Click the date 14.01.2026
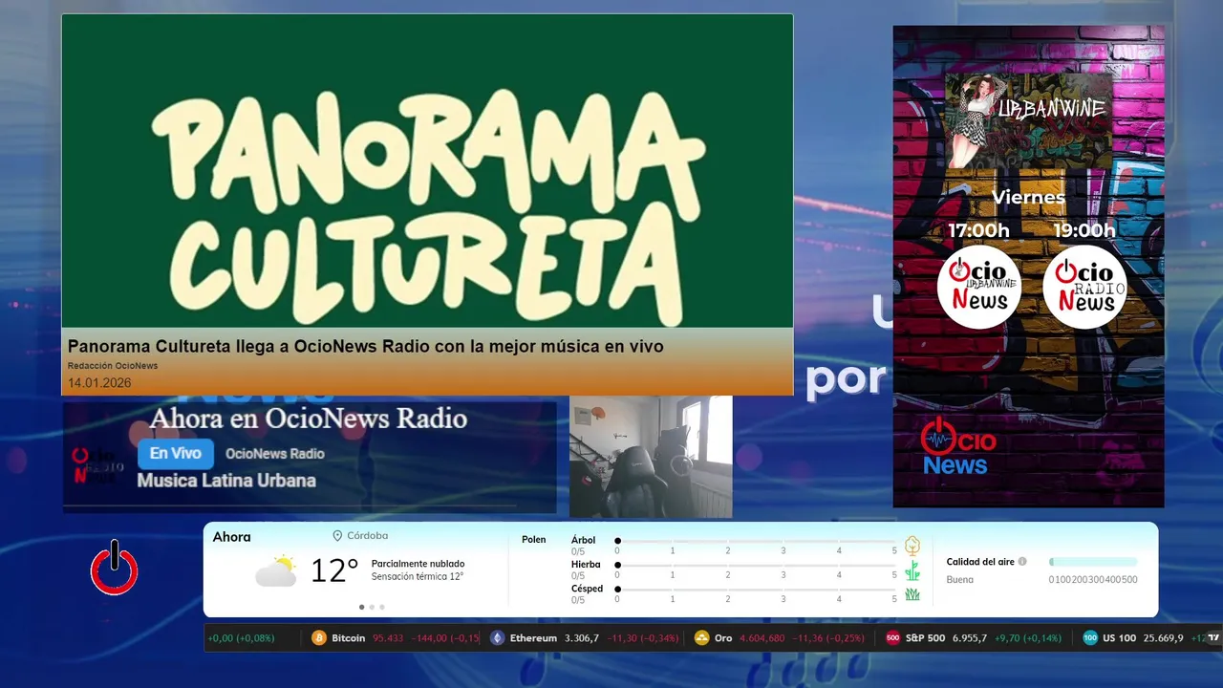The height and width of the screenshot is (688, 1223). [x=99, y=383]
